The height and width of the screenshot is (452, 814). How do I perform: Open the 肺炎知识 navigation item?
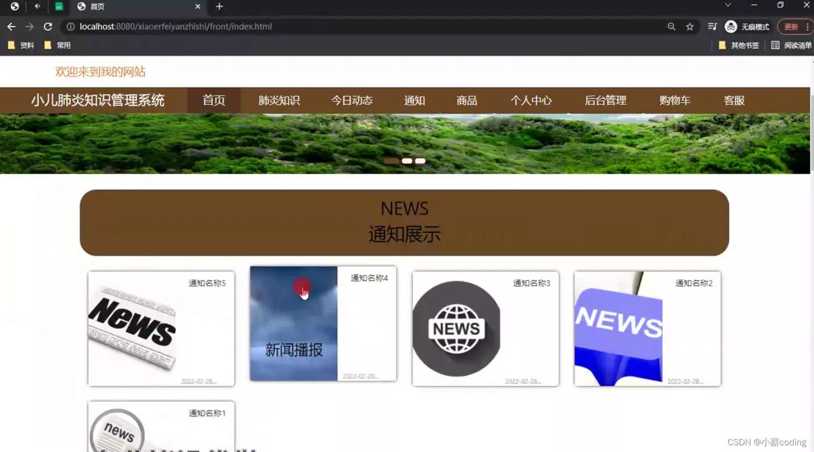[x=279, y=101]
